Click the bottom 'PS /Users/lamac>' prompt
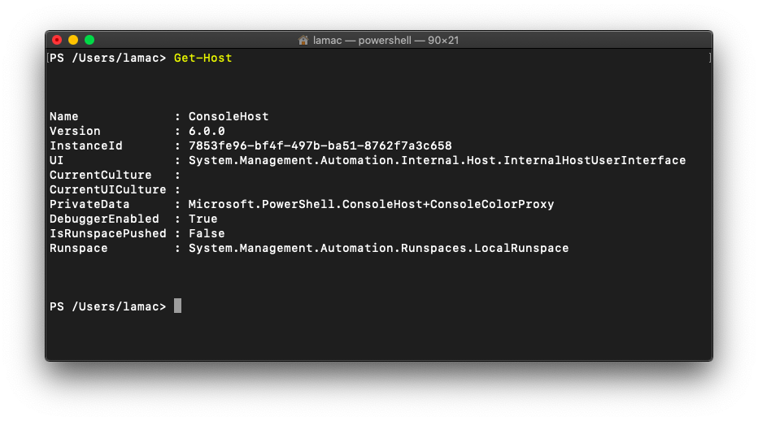 (x=108, y=306)
